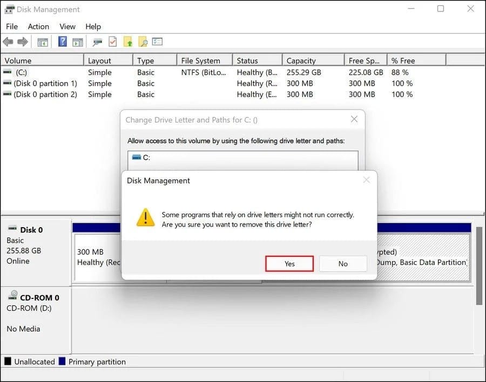Open the View menu

pos(67,26)
